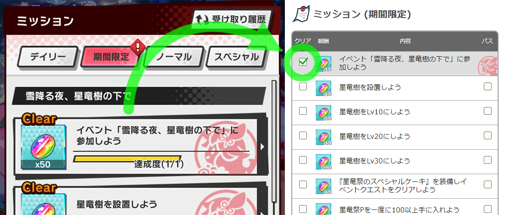Click the x50 rainbow gem reward in game panel
Screen dimensions: 505x215
(x=43, y=146)
